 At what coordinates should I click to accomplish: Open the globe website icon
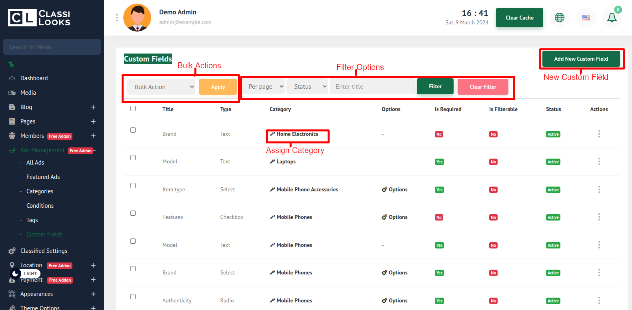(559, 18)
